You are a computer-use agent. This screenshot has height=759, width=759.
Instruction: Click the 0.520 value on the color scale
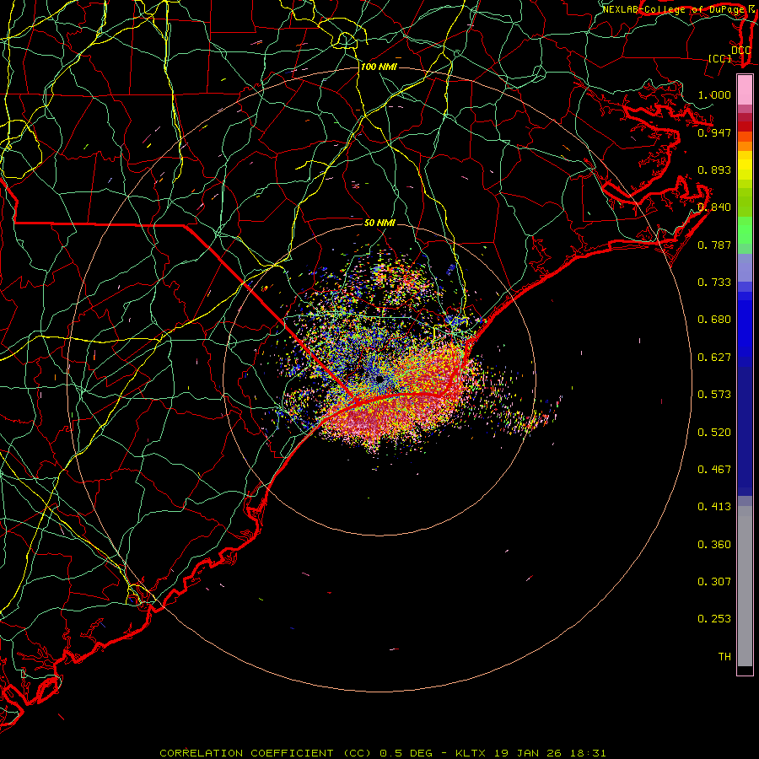point(714,433)
